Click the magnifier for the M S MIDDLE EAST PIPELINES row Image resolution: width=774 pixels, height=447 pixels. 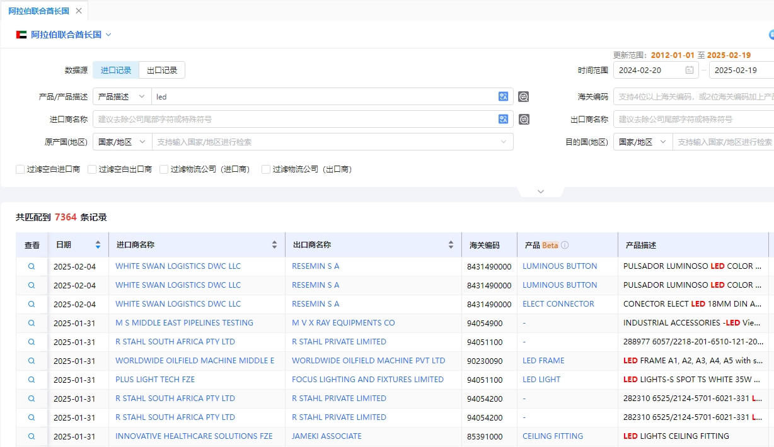32,323
